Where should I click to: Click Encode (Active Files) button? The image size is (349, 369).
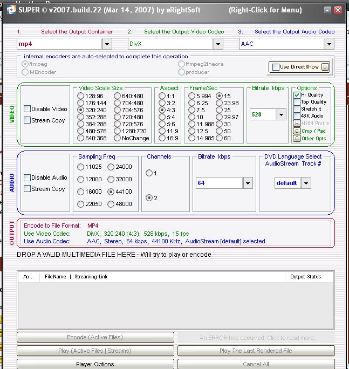click(x=95, y=337)
